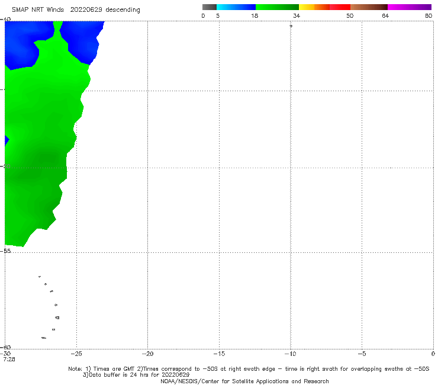This screenshot has width=438, height=385.
Task: Click the magenta-purple segment of the color bar
Action: point(410,7)
